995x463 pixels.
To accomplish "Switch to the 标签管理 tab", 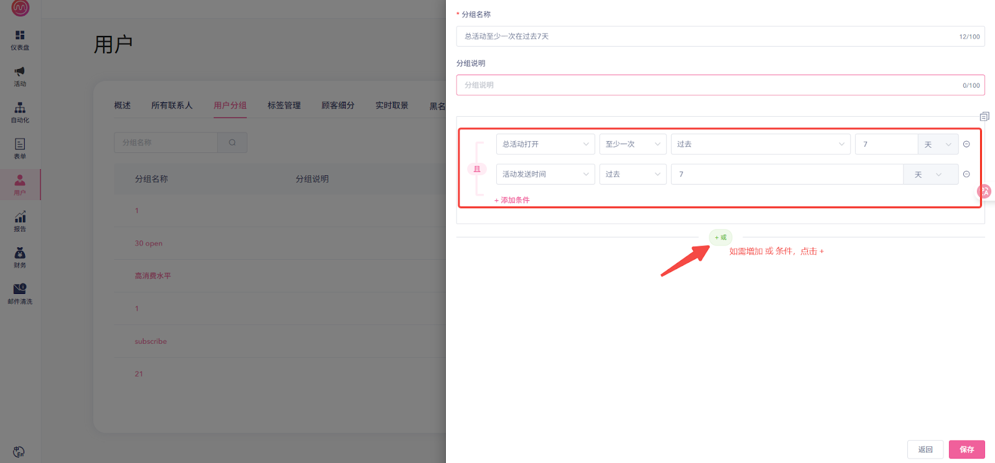I will [x=284, y=106].
